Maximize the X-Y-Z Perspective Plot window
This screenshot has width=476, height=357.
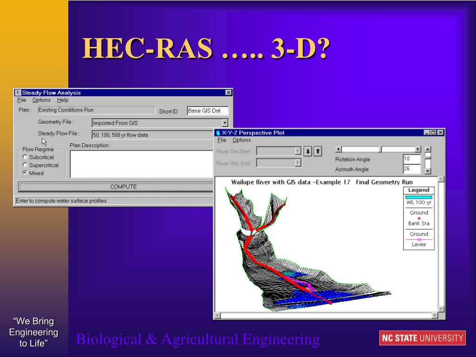click(x=433, y=132)
